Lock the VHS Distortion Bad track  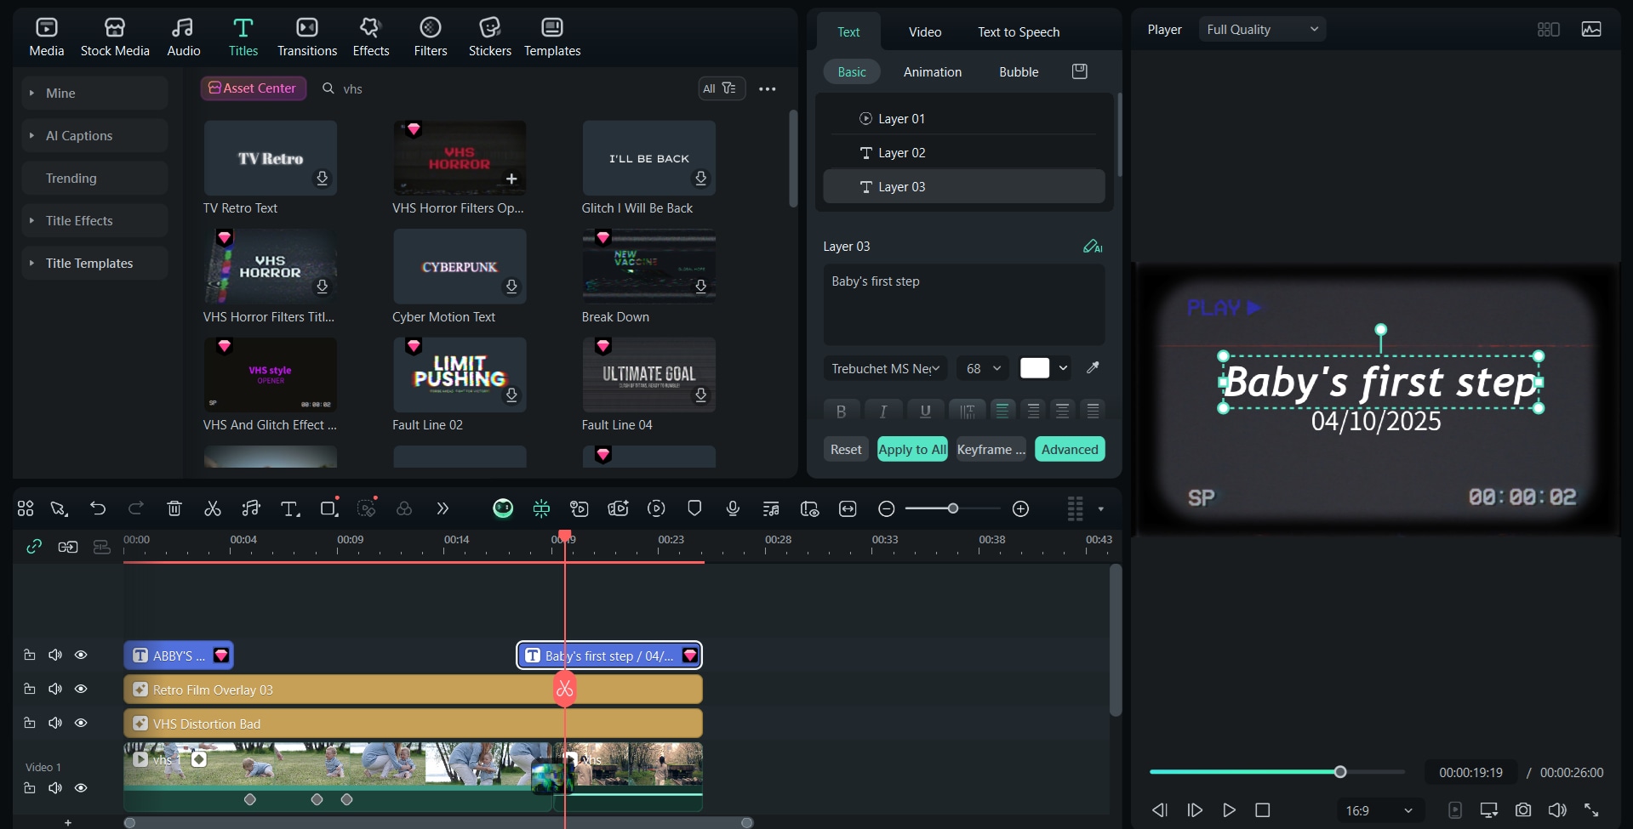[29, 723]
